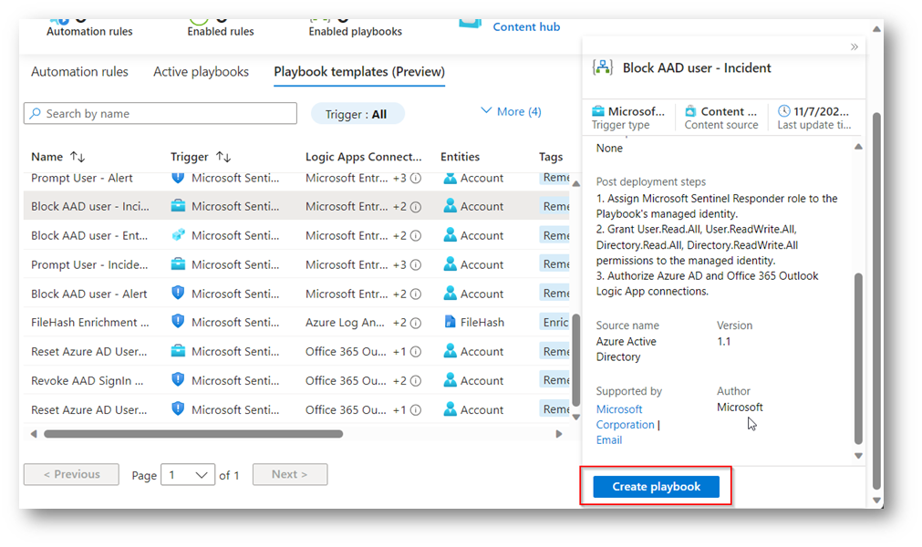Click the Next page button
This screenshot has width=922, height=547.
[290, 474]
